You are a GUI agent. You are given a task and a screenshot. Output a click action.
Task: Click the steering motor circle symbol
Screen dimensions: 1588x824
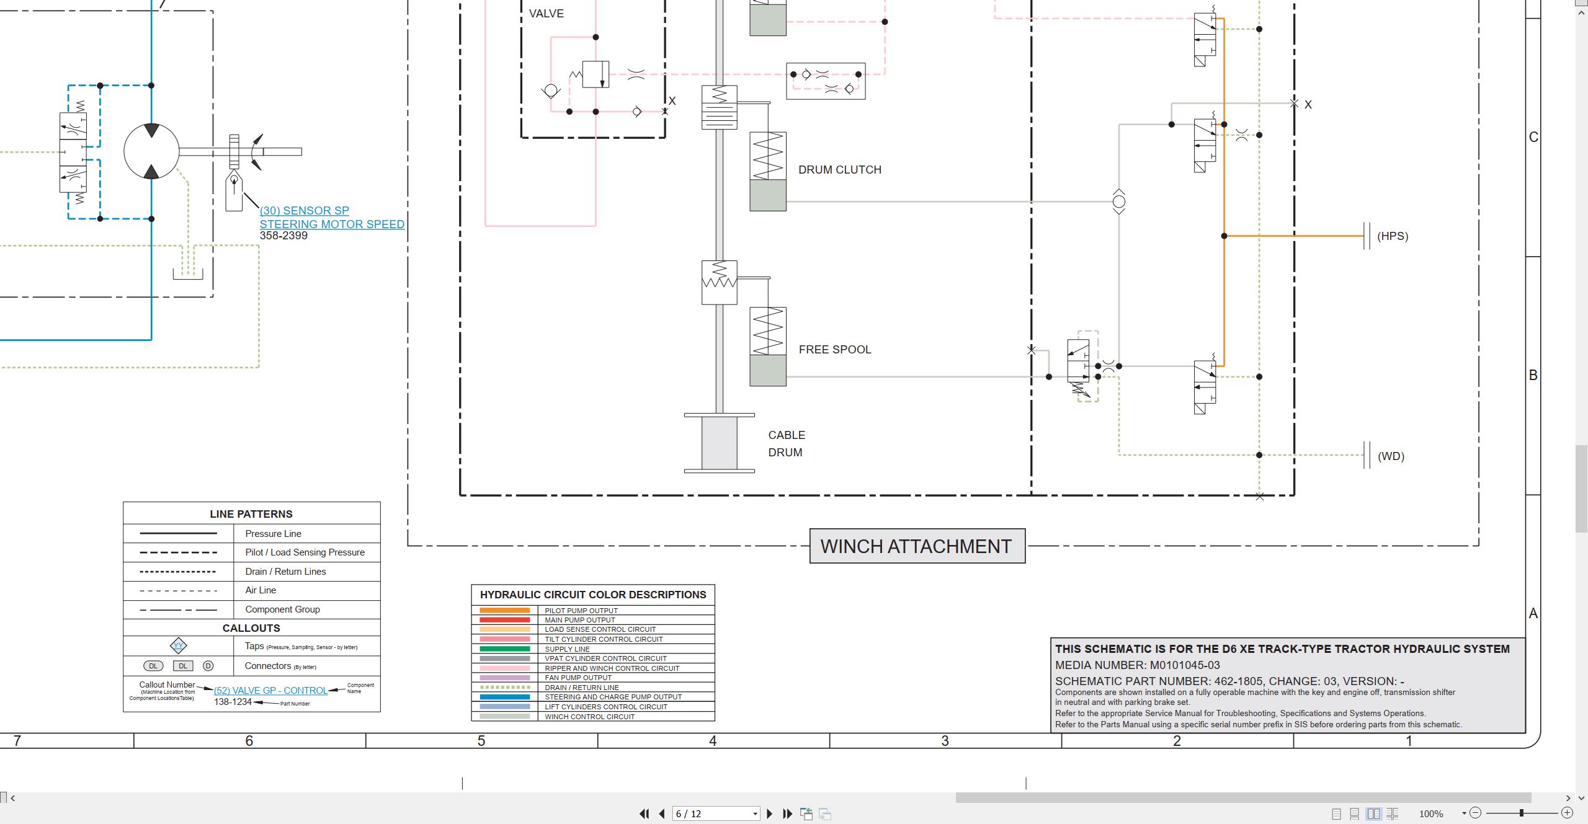click(x=151, y=151)
